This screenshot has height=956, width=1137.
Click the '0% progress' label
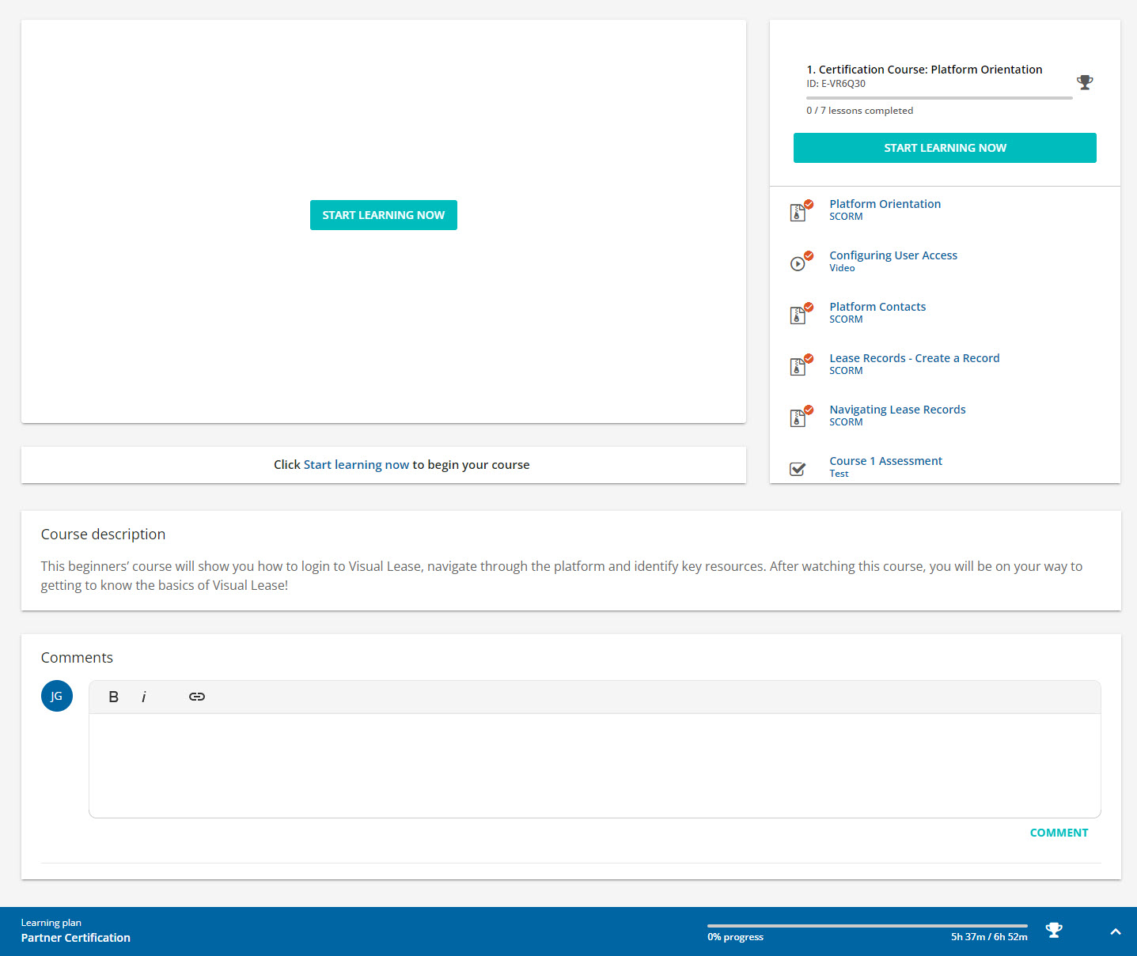click(x=735, y=937)
